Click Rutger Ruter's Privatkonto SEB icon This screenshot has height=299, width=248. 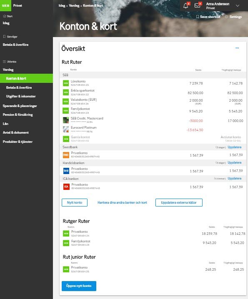(66, 233)
